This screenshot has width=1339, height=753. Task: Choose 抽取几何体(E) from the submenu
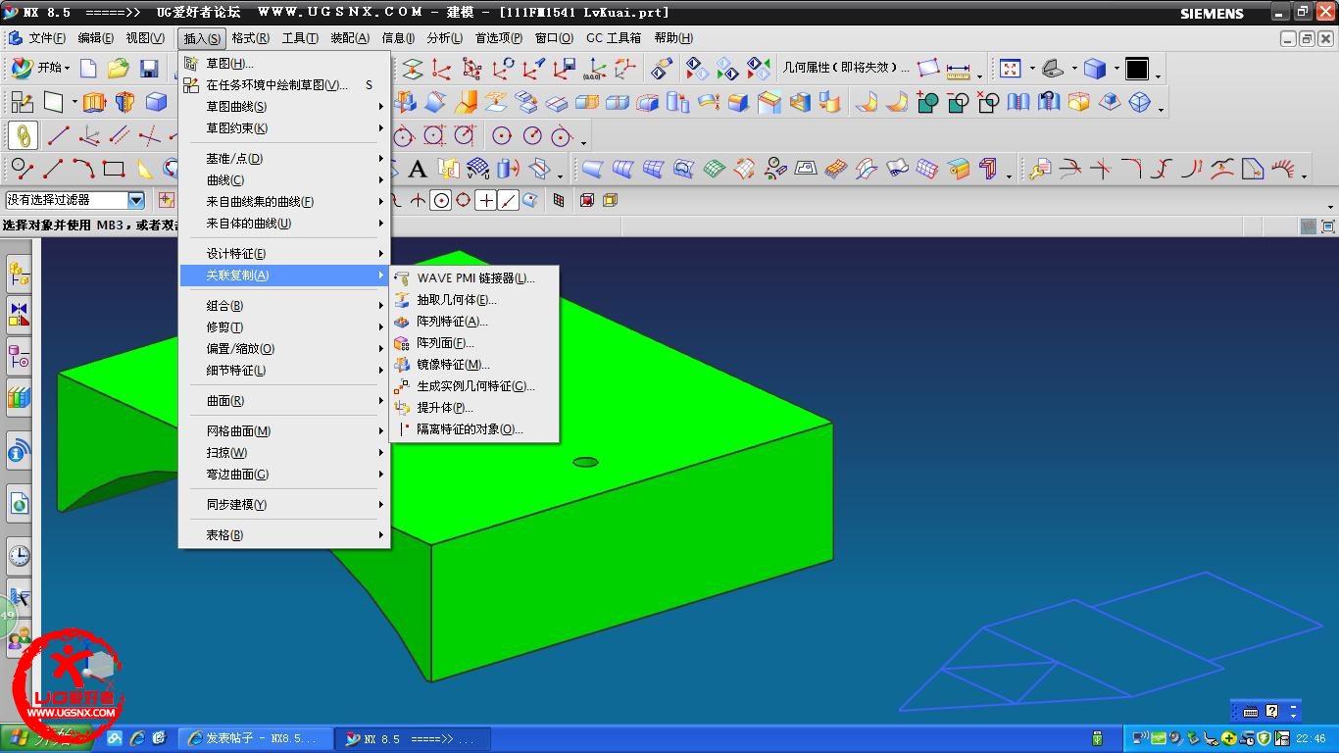click(x=474, y=300)
